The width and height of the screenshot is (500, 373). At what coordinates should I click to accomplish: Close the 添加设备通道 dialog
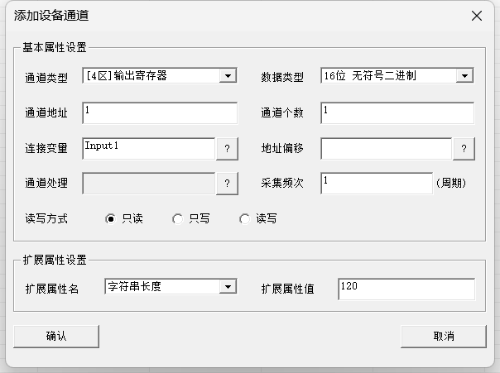(476, 16)
